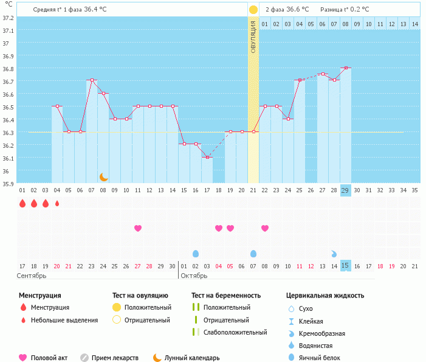This screenshot has height=362, width=426.
Task: Click the creamy fluid icon on October 14
Action: (x=334, y=254)
